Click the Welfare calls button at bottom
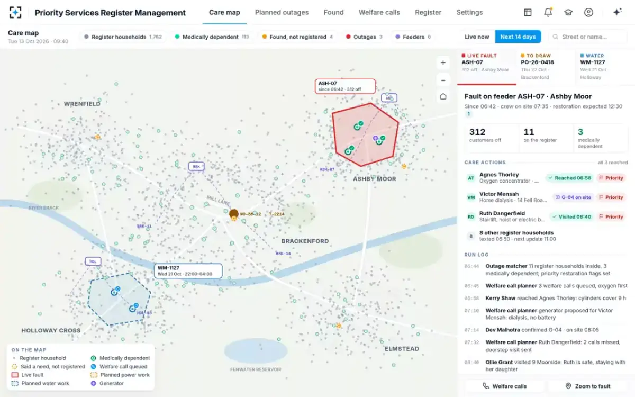Image resolution: width=635 pixels, height=397 pixels. pyautogui.click(x=504, y=386)
